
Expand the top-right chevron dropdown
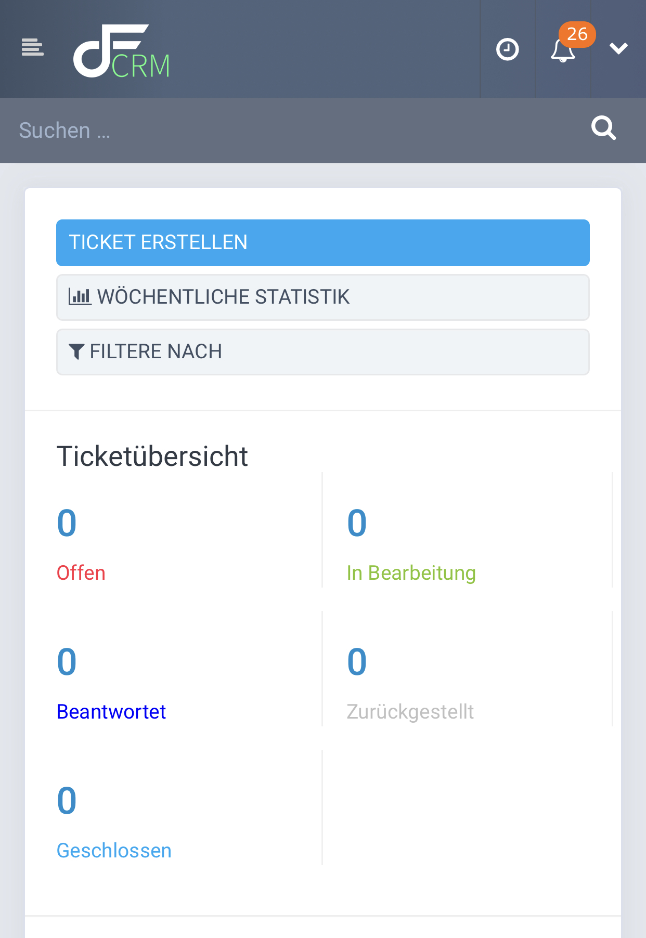coord(618,48)
